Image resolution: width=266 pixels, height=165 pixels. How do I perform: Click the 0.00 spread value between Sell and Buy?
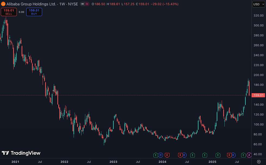click(x=21, y=12)
